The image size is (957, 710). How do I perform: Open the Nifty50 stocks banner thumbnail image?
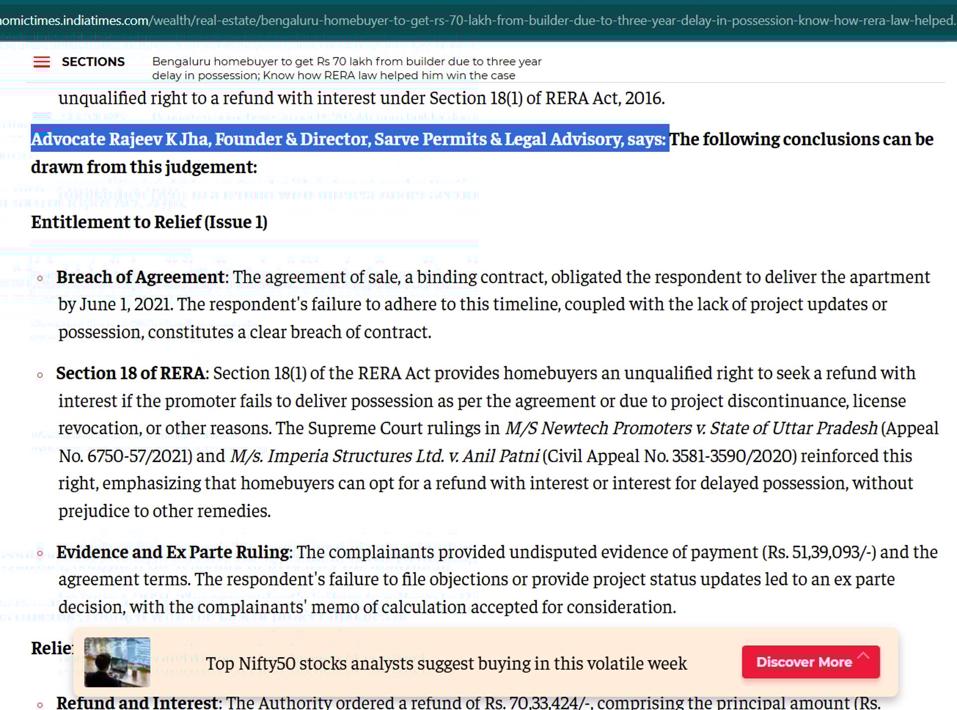tap(117, 662)
